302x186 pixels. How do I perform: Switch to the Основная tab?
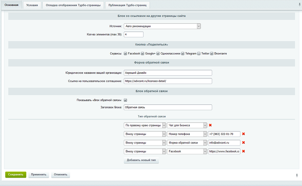[11, 5]
